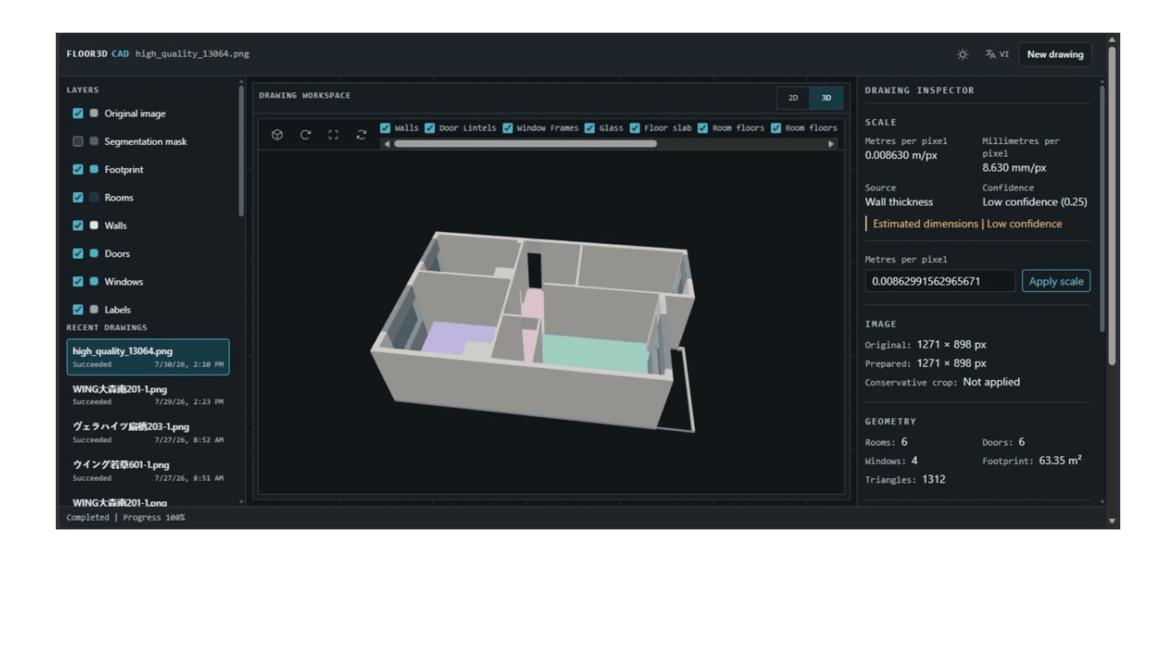Open recent drawing high_quality_13064.png
The height and width of the screenshot is (661, 1176).
pos(148,357)
